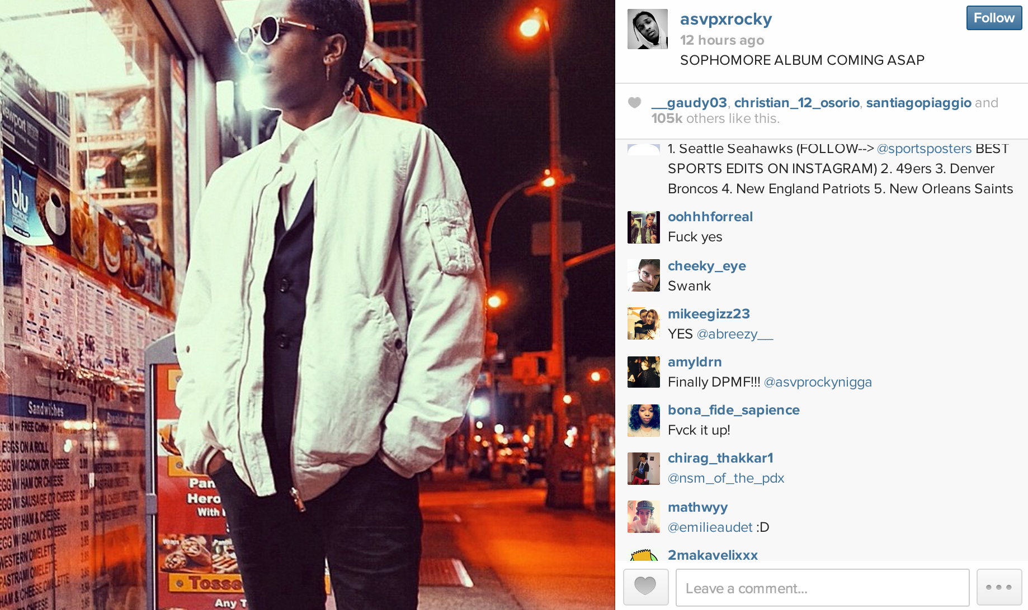
Task: Open oohhhforreal's avatar thumbnail
Action: click(x=644, y=227)
